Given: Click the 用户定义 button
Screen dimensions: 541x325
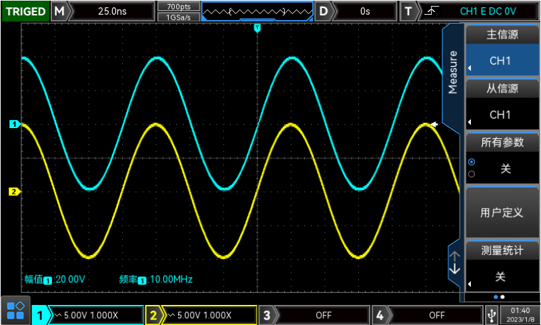Looking at the screenshot, I should coord(502,213).
